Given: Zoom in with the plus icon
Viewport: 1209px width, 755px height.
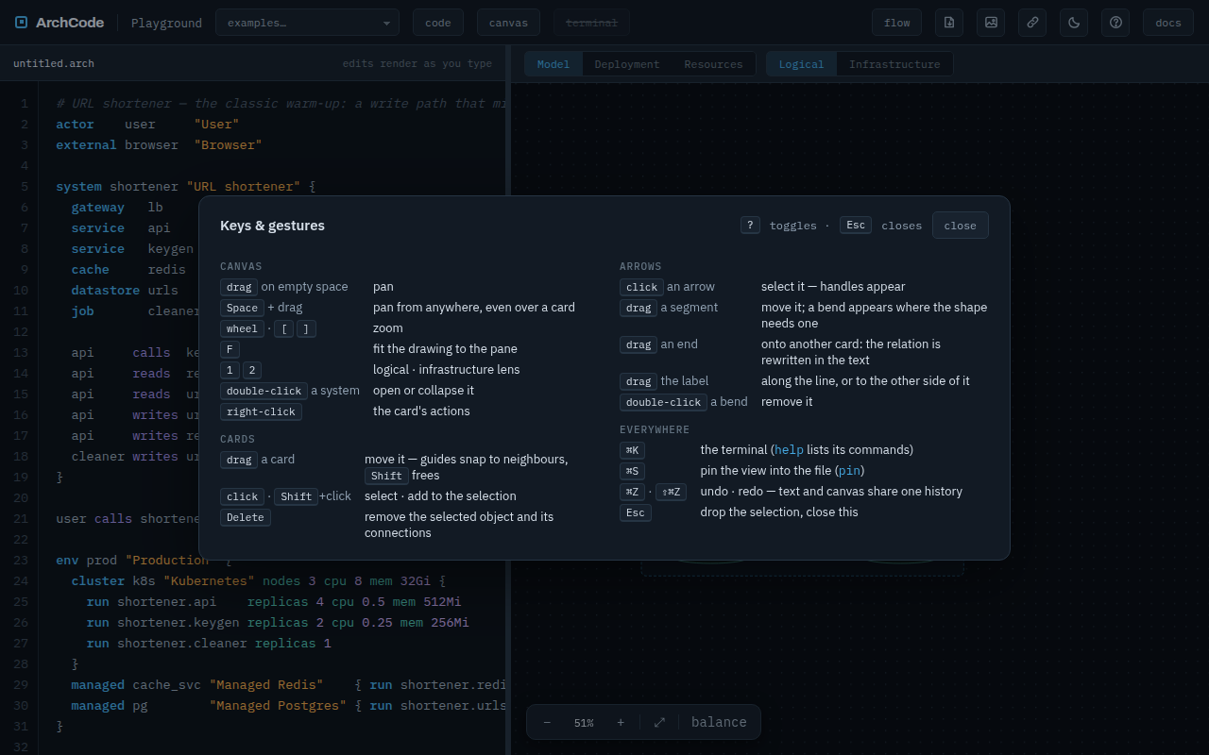Looking at the screenshot, I should coord(621,722).
